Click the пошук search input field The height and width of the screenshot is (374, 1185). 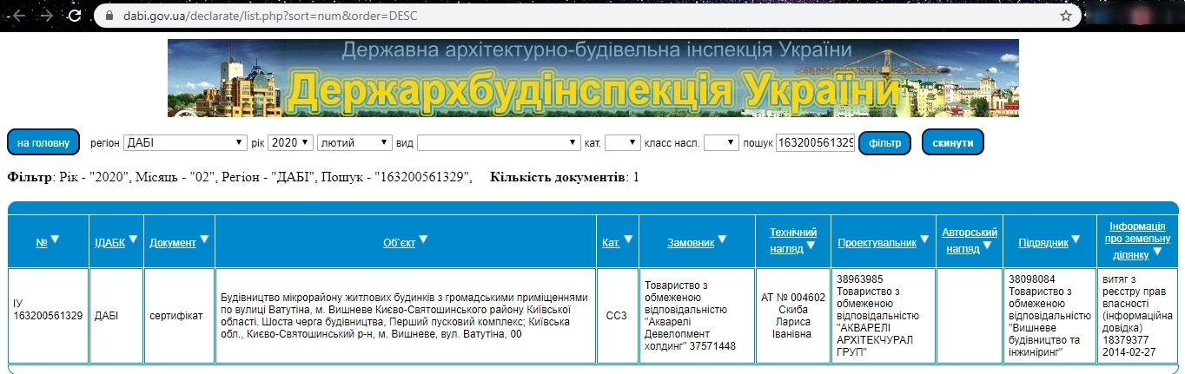[x=816, y=142]
